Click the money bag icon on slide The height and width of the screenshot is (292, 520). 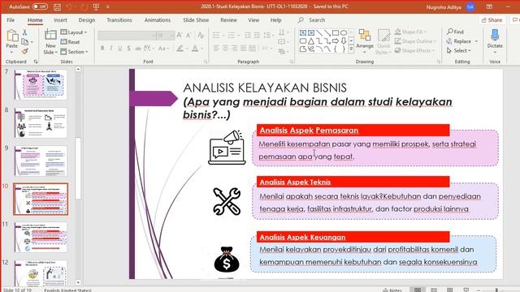click(227, 260)
